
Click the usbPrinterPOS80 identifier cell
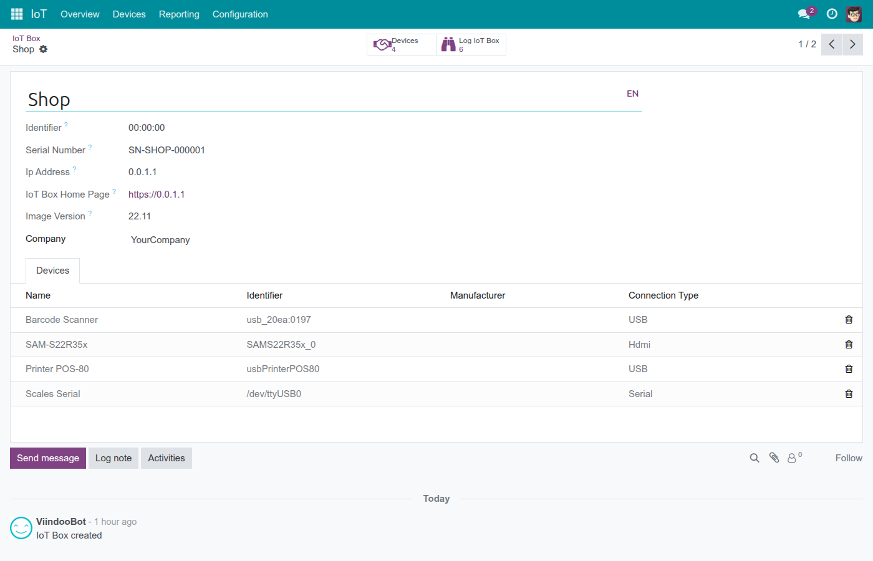coord(283,369)
